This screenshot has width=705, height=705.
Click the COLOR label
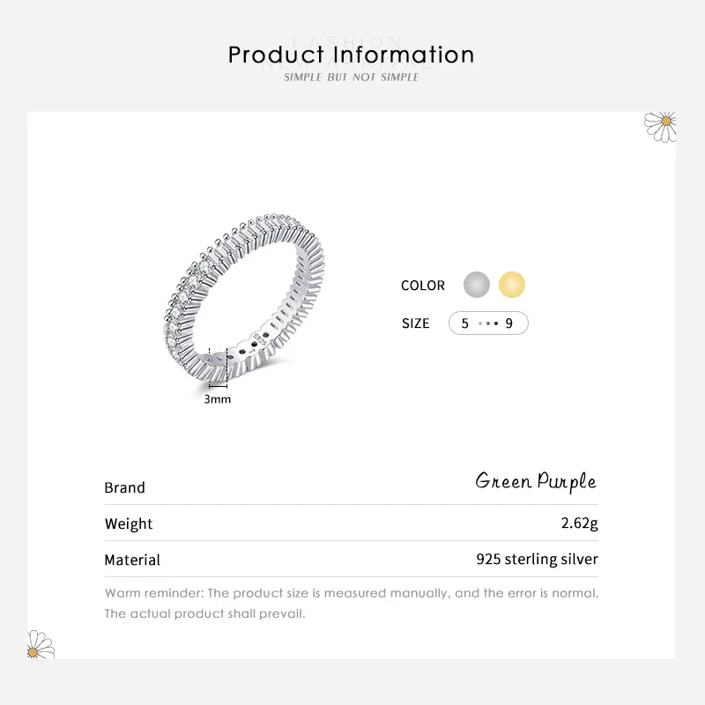point(423,286)
